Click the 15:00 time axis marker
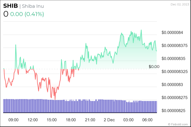Viewport: 191px width, 127px height. (x=52, y=120)
